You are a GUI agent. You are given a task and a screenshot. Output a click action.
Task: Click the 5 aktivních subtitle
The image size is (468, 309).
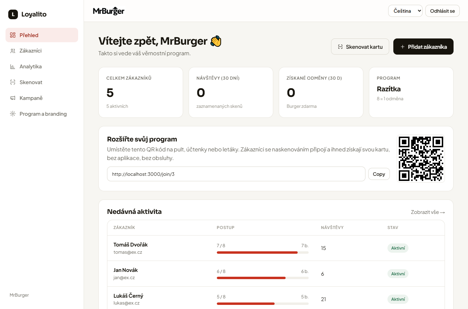click(117, 106)
